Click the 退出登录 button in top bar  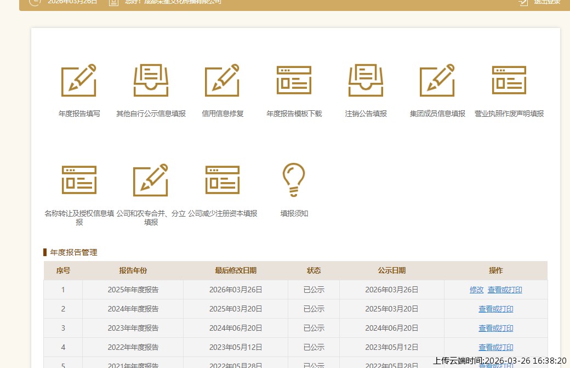[546, 2]
